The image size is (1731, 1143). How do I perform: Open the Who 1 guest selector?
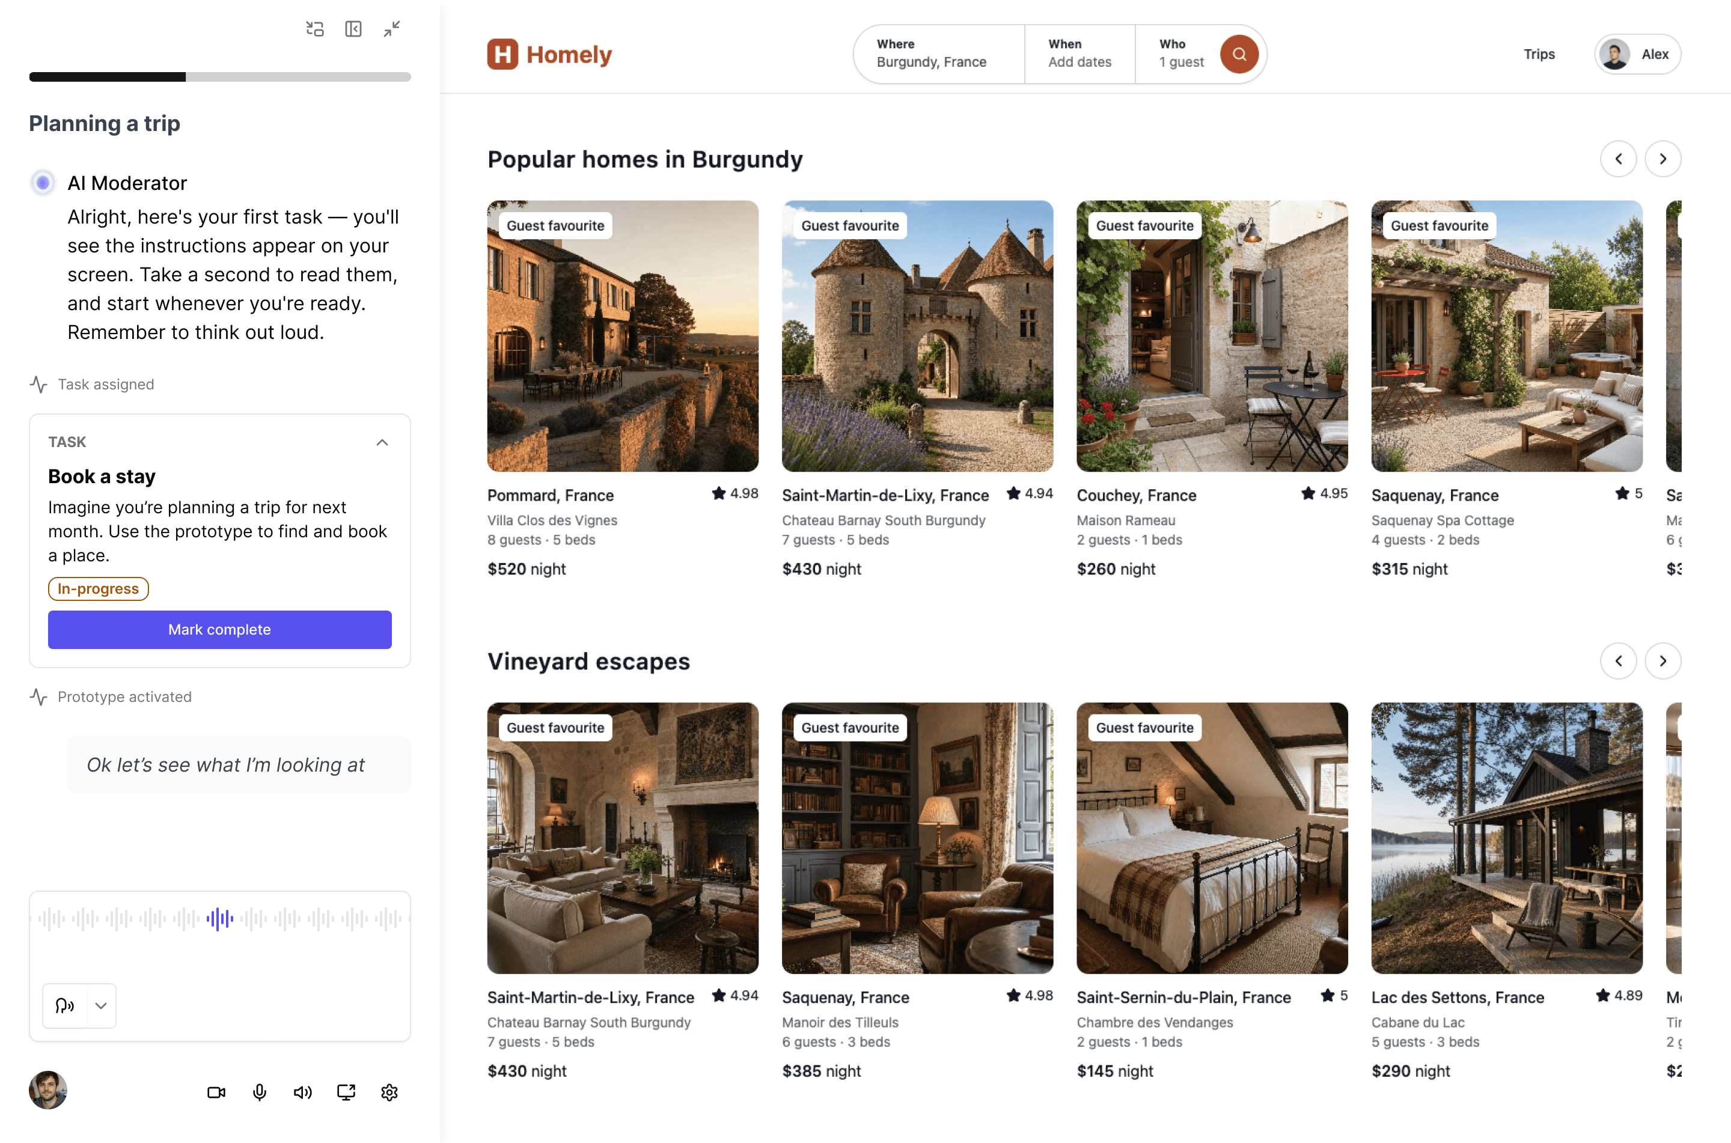[x=1180, y=54]
